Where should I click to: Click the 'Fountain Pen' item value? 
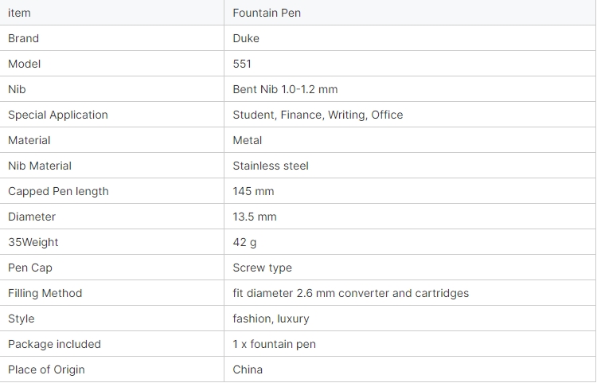(267, 13)
